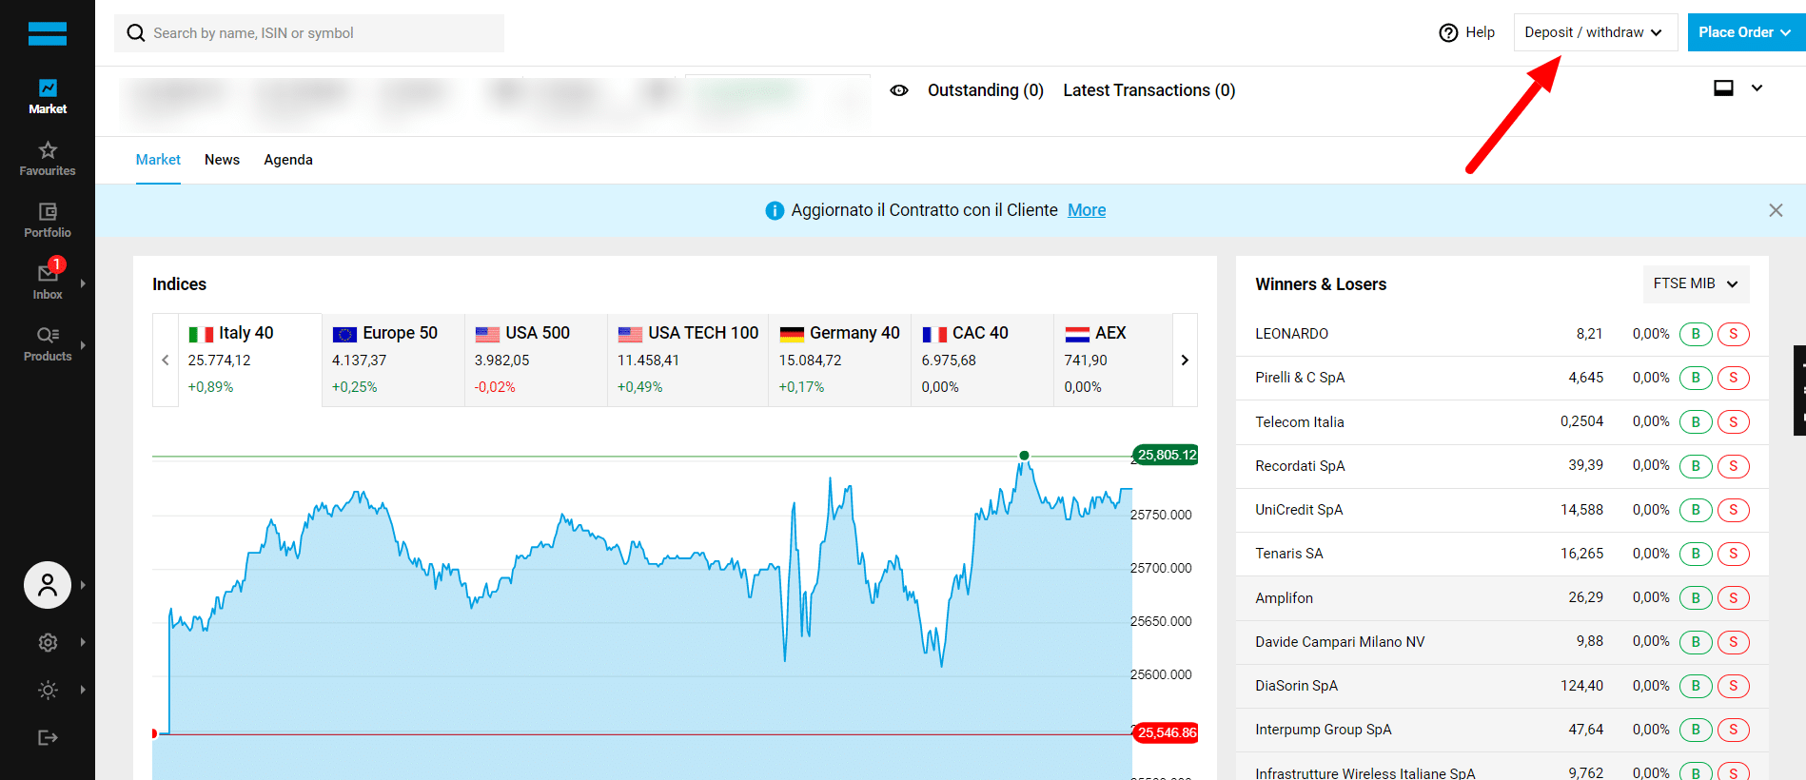Viewport: 1806px width, 780px height.
Task: Toggle the brightness theme icon
Action: point(48,690)
